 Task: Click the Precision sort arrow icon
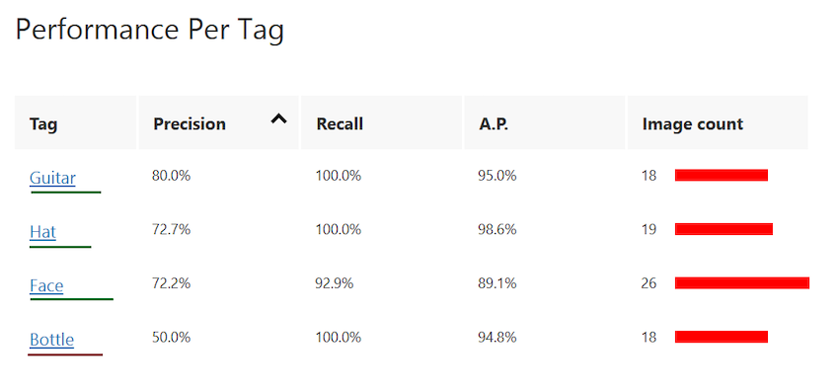coord(278,118)
